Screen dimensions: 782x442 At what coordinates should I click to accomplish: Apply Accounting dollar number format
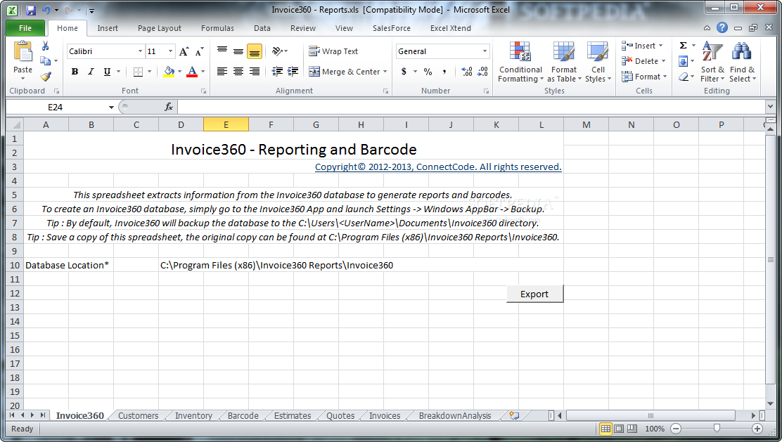(x=404, y=72)
